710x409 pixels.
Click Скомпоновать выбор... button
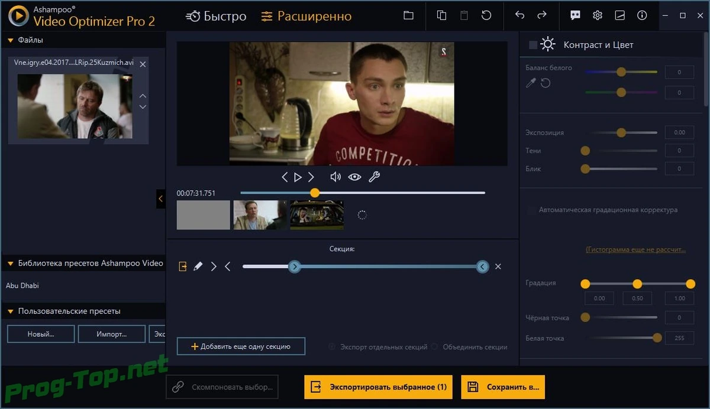(x=222, y=387)
